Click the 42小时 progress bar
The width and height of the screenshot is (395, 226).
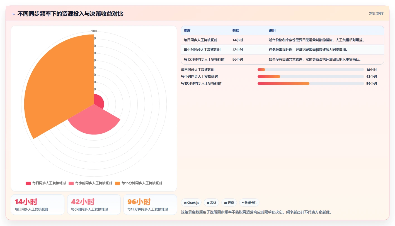point(311,77)
